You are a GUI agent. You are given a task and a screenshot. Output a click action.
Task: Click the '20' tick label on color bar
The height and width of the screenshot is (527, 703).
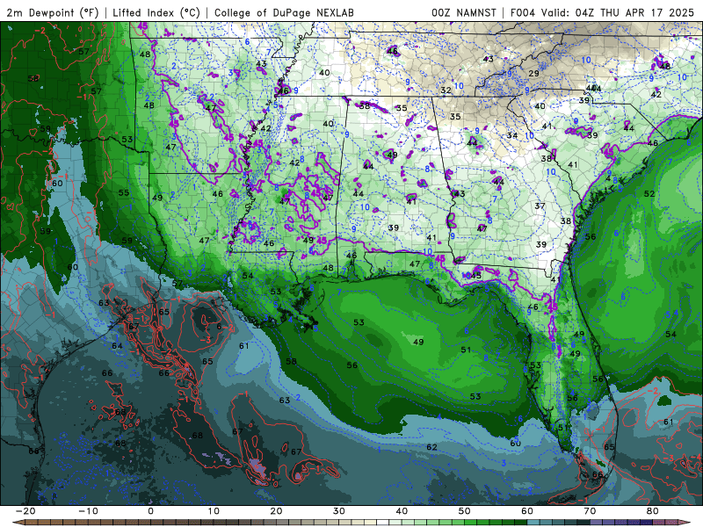(x=276, y=511)
